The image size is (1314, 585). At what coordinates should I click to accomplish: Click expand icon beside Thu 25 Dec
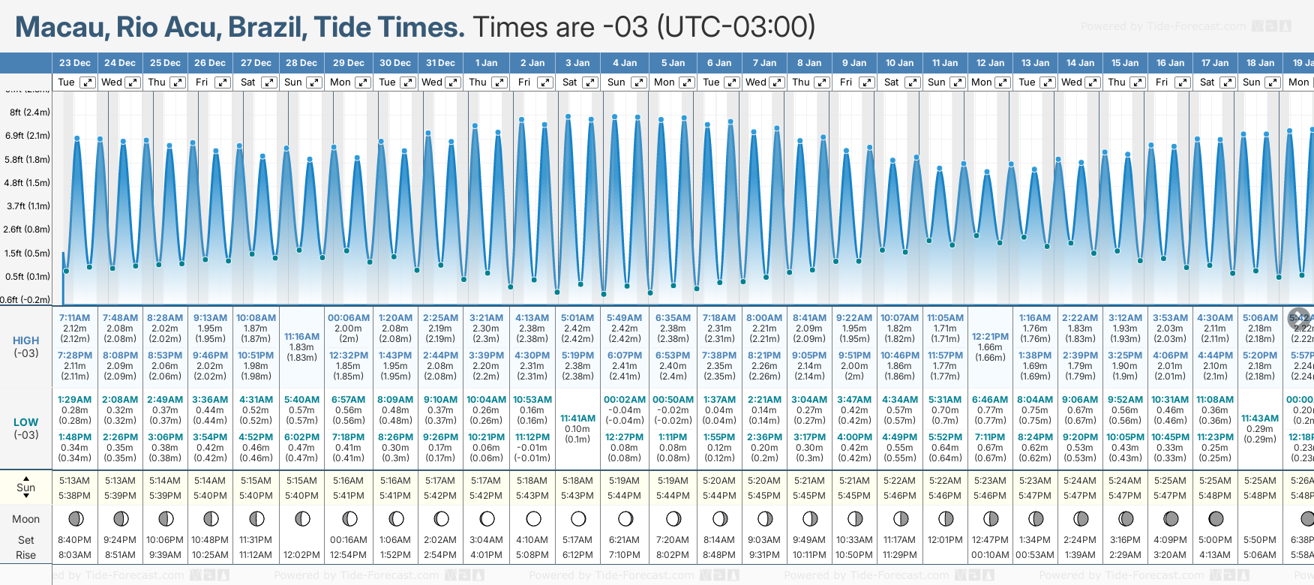coord(178,82)
